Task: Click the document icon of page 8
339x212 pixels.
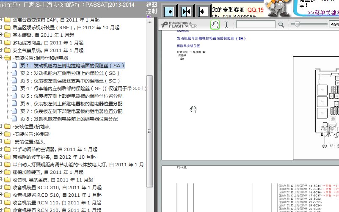Action: pyautogui.click(x=14, y=118)
